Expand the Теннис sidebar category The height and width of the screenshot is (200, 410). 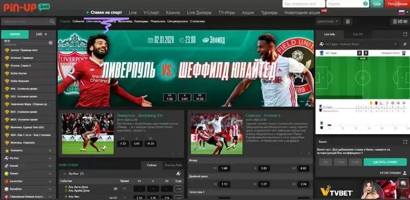tap(50, 173)
